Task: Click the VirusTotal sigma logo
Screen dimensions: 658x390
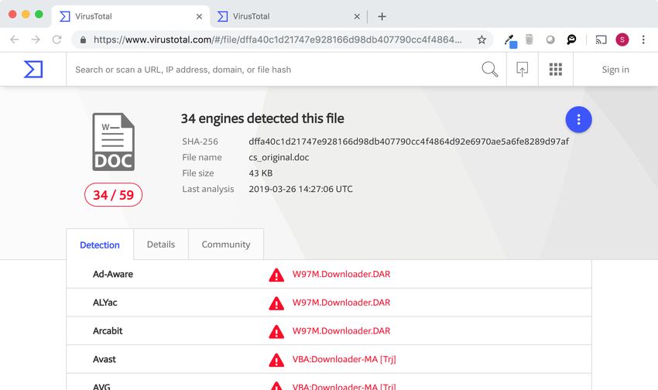Action: click(x=33, y=69)
